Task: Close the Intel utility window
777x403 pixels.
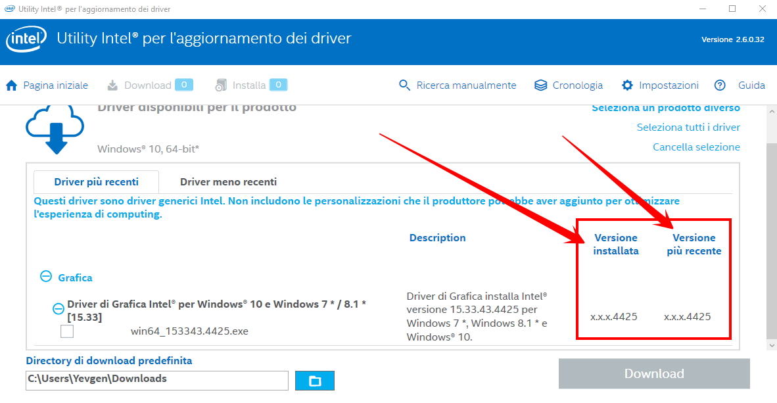Action: 762,9
